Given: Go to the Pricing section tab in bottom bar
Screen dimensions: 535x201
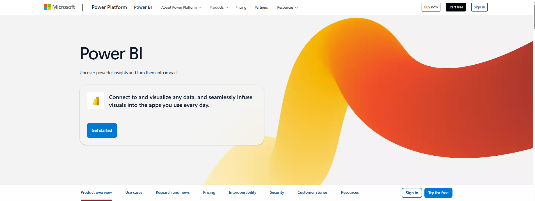Looking at the screenshot, I should [x=209, y=193].
